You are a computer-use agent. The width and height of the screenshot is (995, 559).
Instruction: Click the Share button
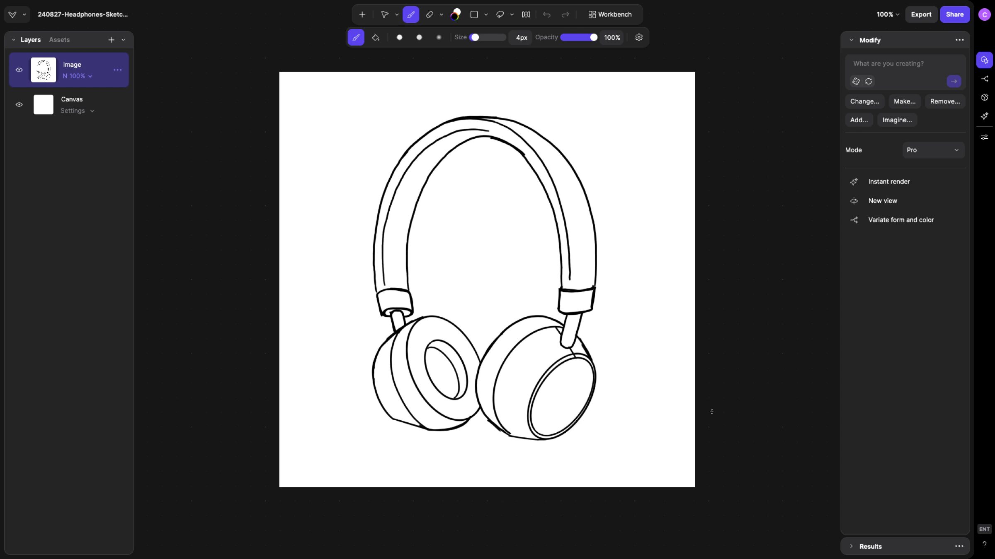click(x=954, y=14)
